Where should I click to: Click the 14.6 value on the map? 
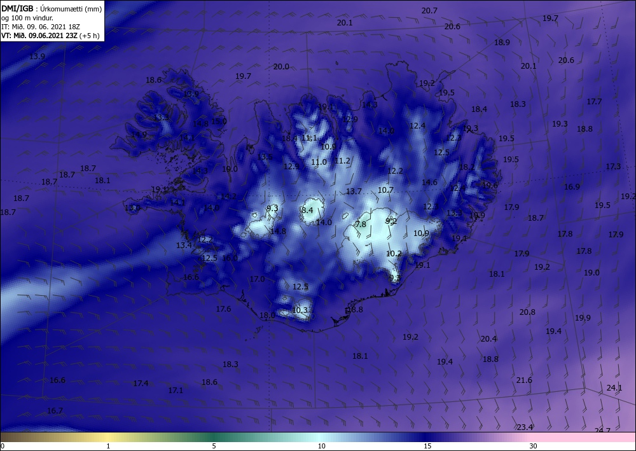(429, 182)
